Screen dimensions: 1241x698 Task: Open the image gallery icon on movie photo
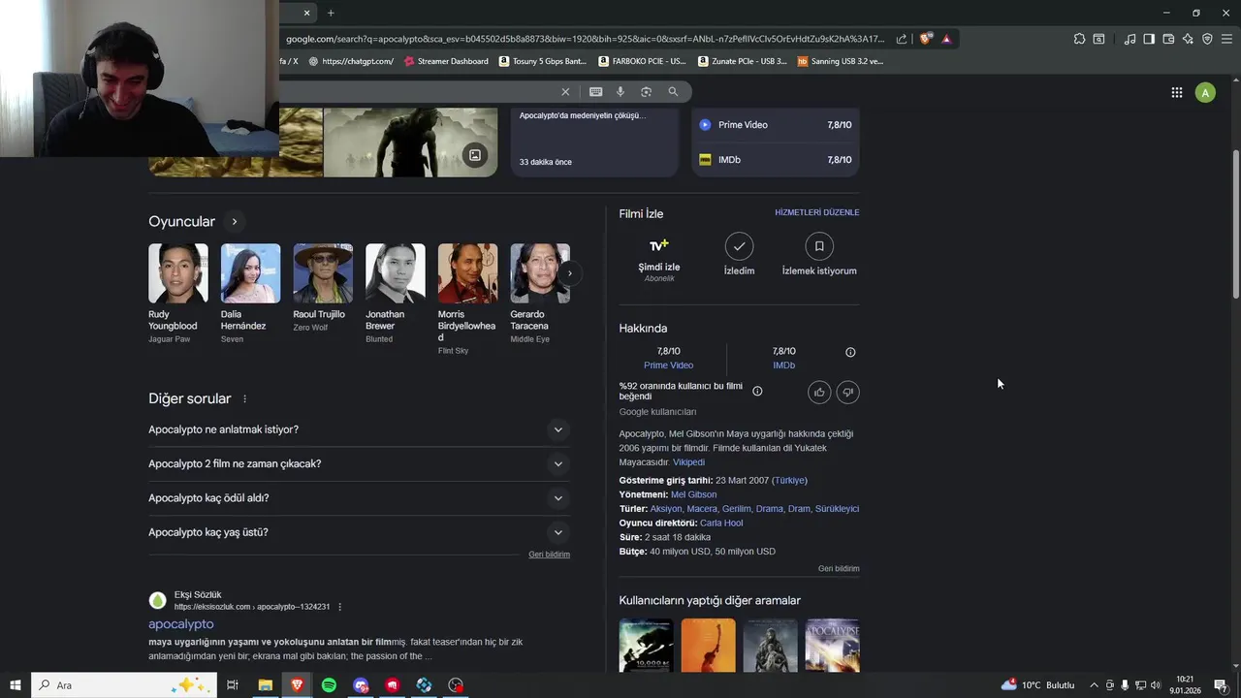(x=475, y=155)
